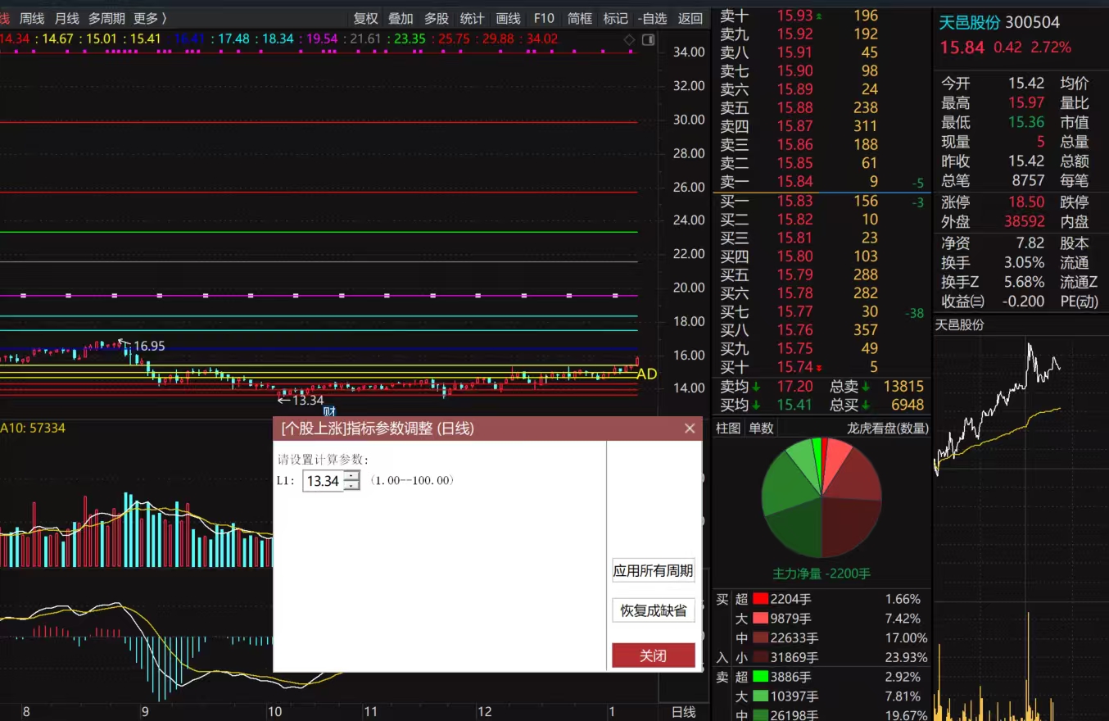Toggle the side panel icon beside diamond
This screenshot has width=1109, height=721.
tap(648, 39)
